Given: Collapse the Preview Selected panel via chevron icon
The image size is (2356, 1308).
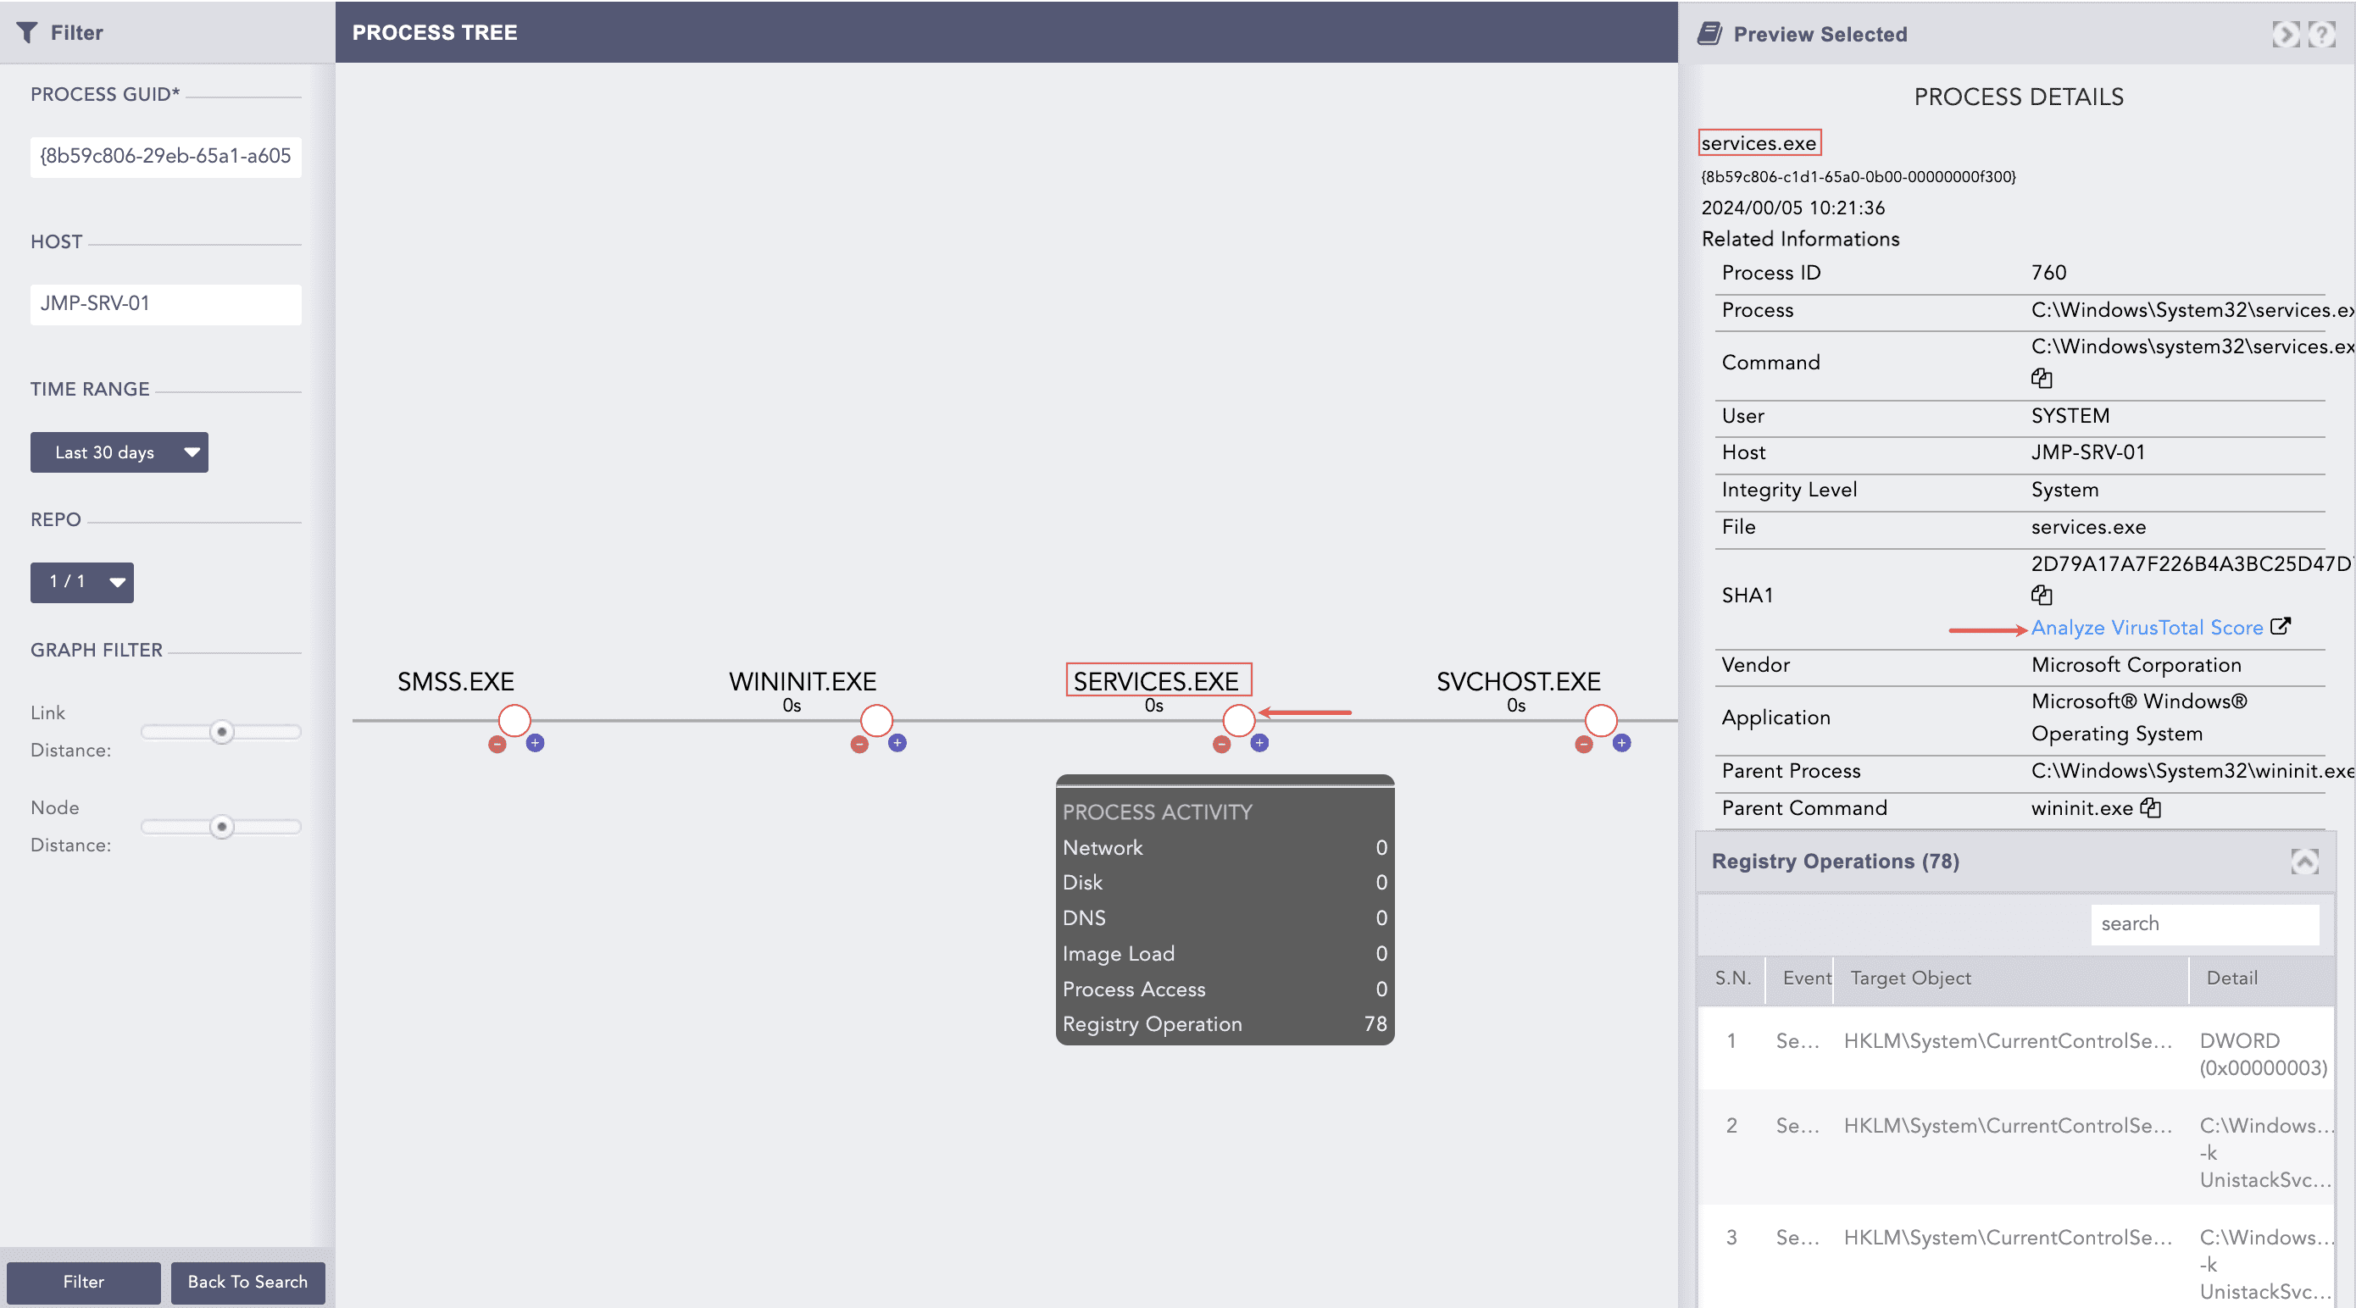Looking at the screenshot, I should (2285, 34).
